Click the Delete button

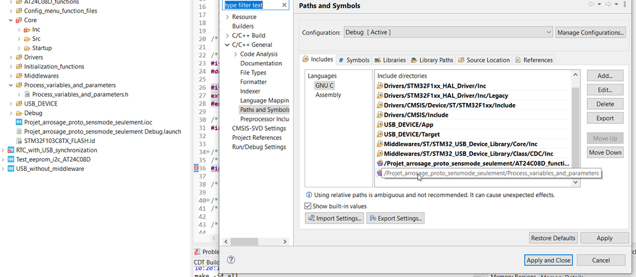[x=605, y=104]
